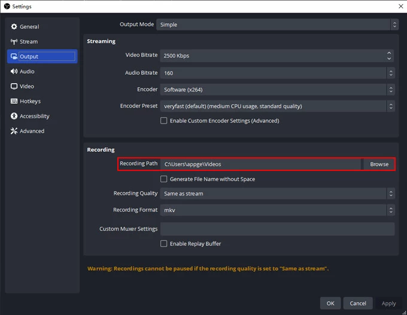Switch to the Audio tab label
The image size is (407, 315).
27,71
